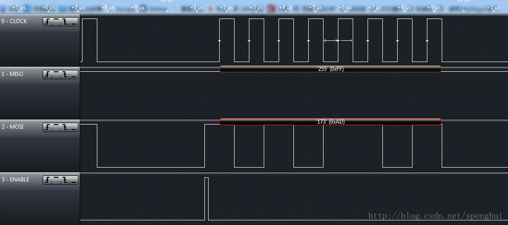Viewport: 508px width, 225px height.
Task: Set rising edge trigger on MOSI channel
Action: pyautogui.click(x=48, y=127)
